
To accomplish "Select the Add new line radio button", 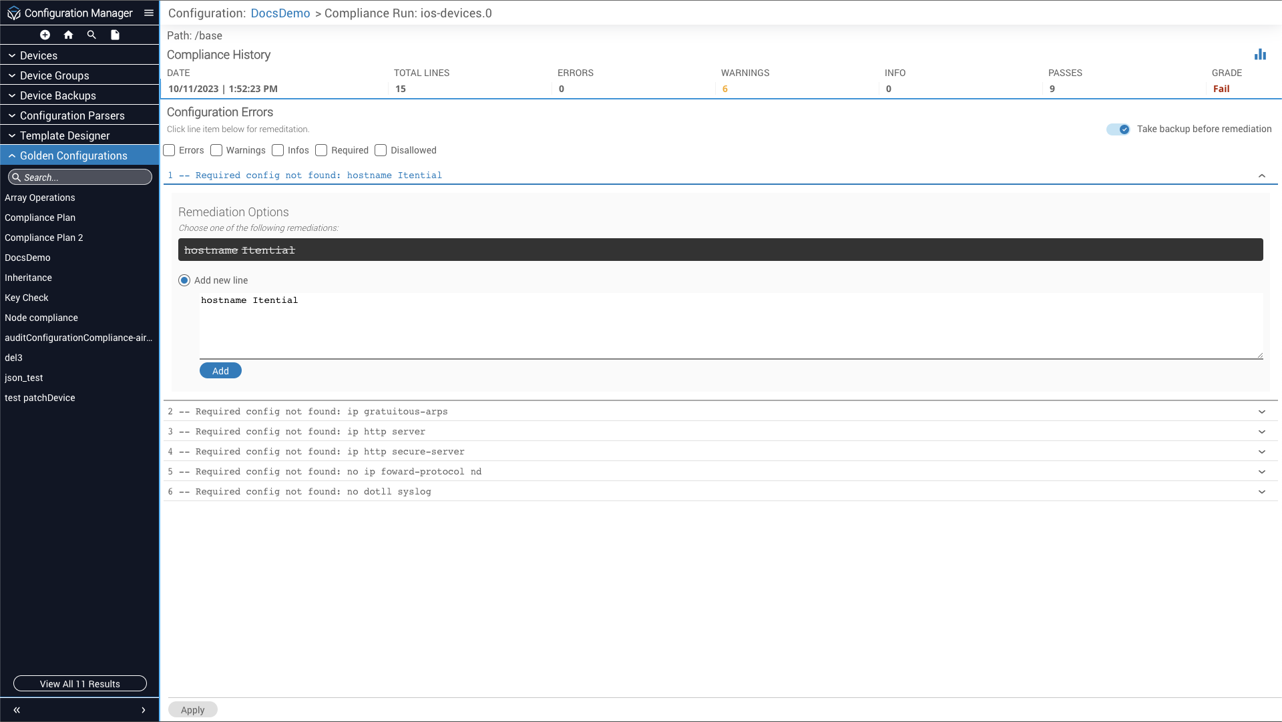I will [x=184, y=280].
